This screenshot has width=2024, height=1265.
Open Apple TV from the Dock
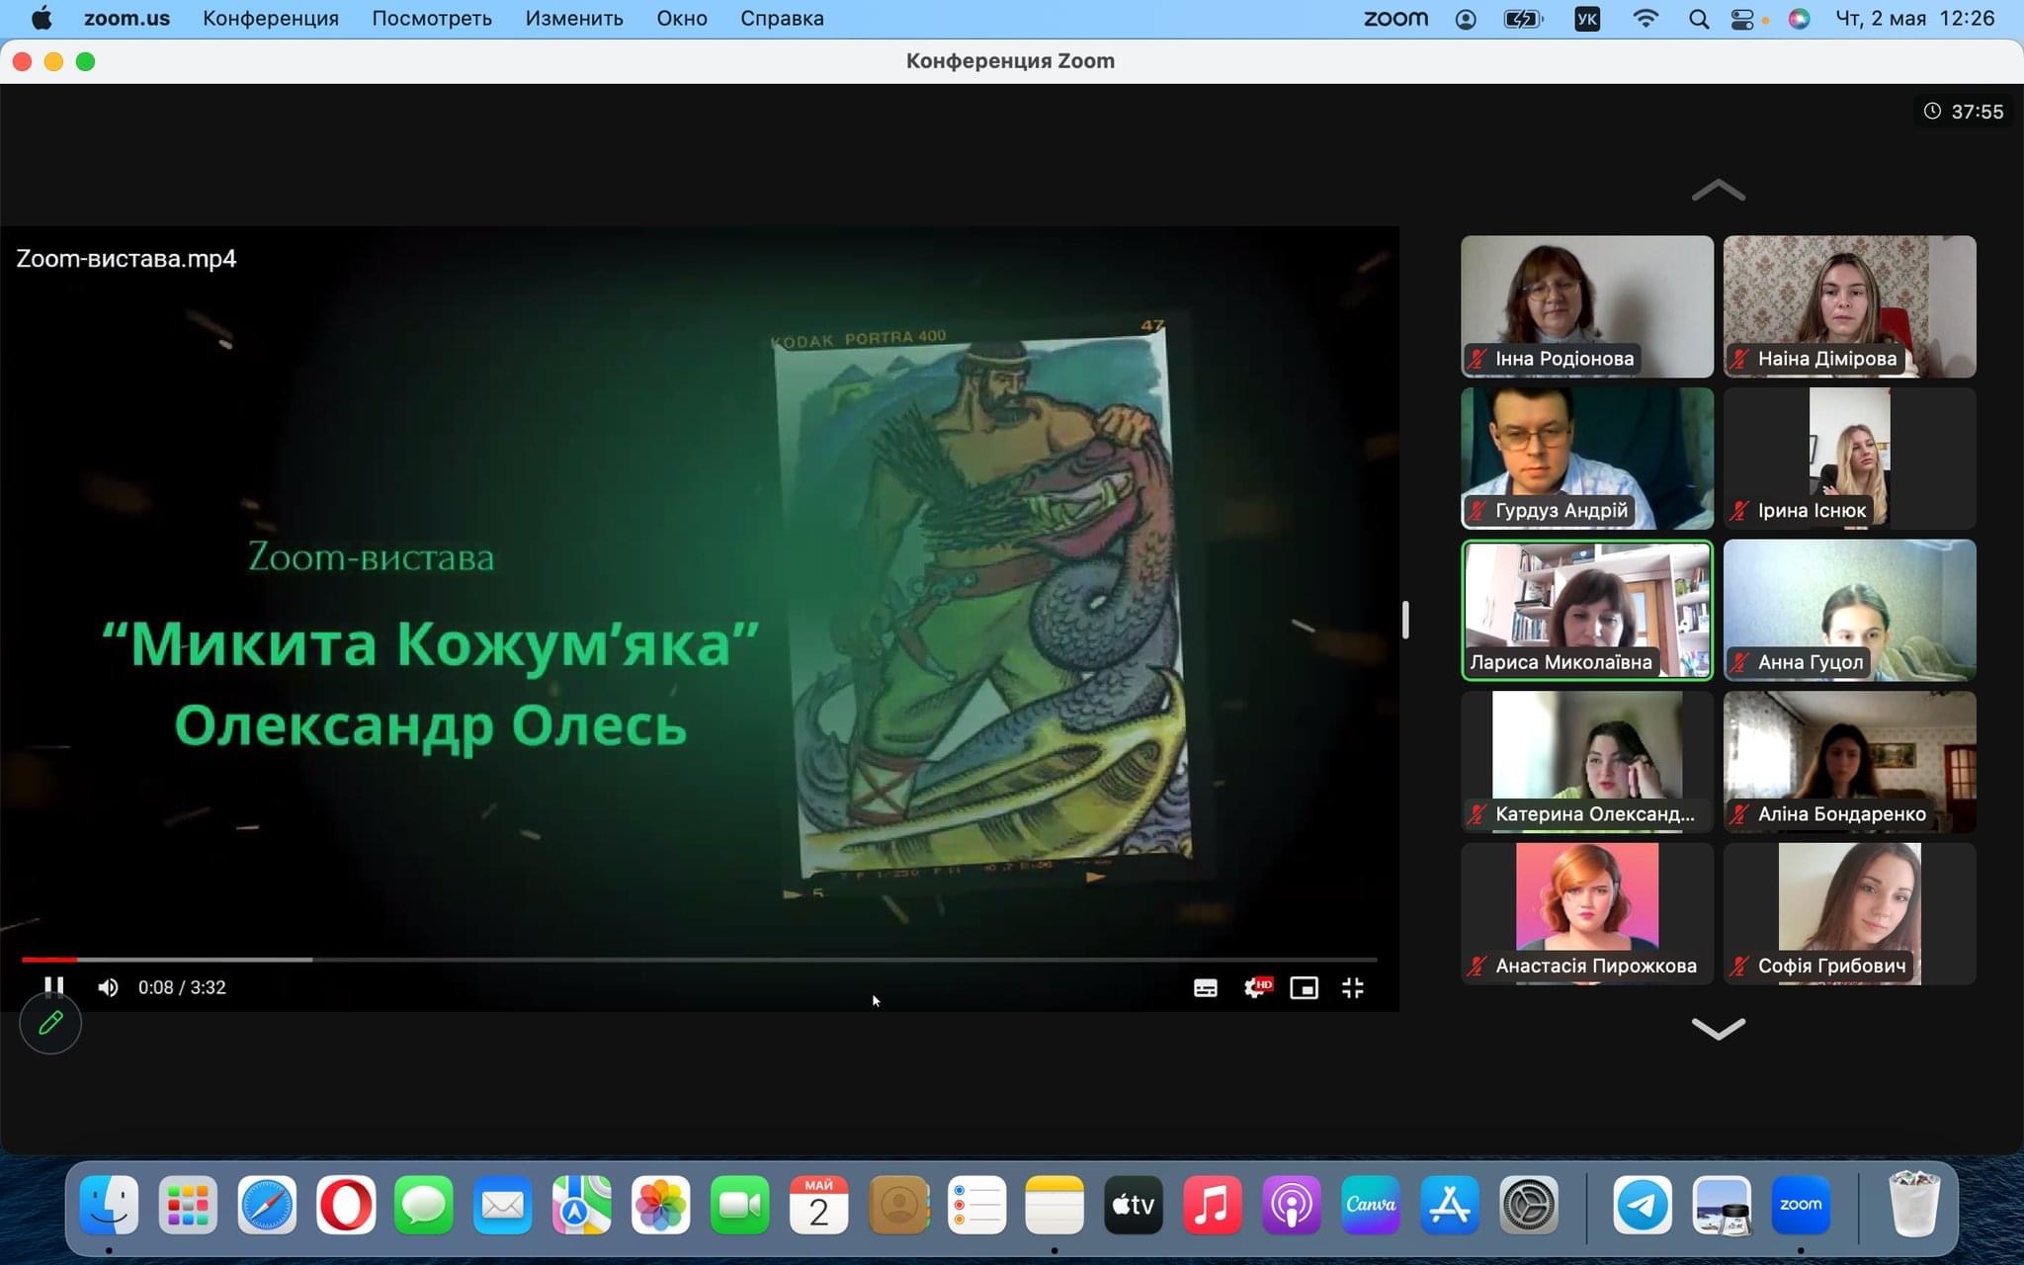[x=1134, y=1205]
